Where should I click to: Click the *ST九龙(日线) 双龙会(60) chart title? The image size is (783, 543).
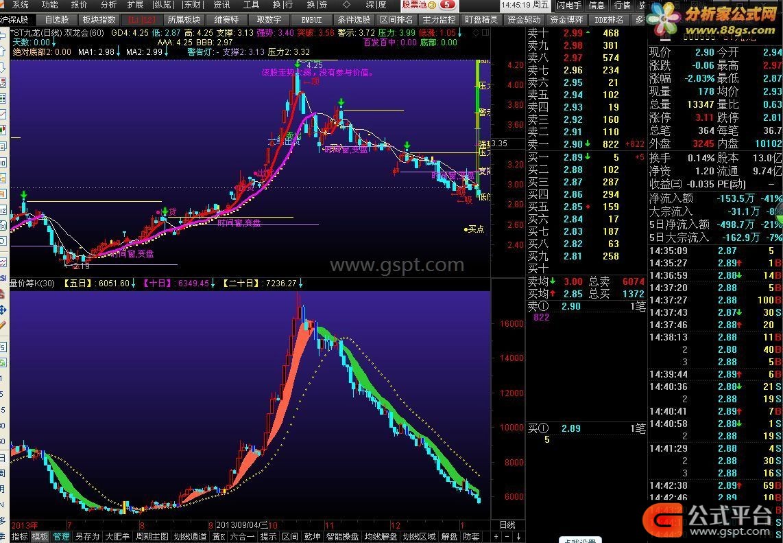tap(58, 33)
